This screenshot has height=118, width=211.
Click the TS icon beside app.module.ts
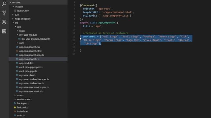(17, 63)
